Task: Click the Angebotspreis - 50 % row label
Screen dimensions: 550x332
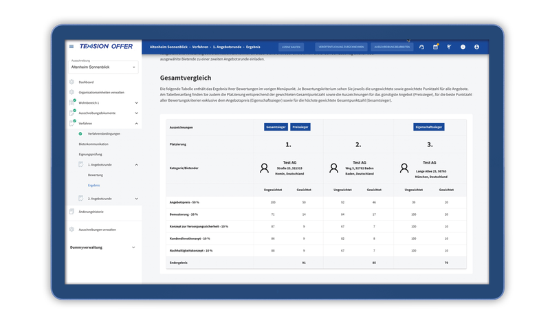Action: [x=184, y=202]
